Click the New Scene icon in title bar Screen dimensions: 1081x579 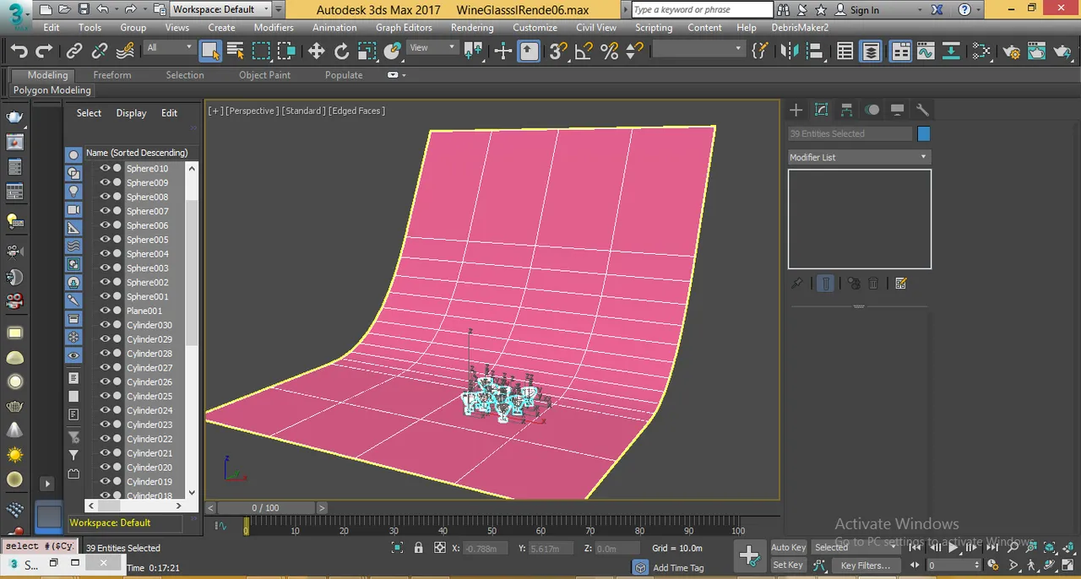(45, 9)
